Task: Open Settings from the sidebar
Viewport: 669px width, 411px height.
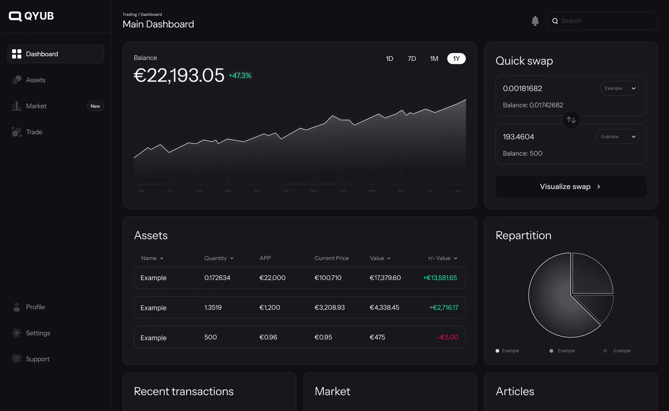Action: (x=38, y=333)
